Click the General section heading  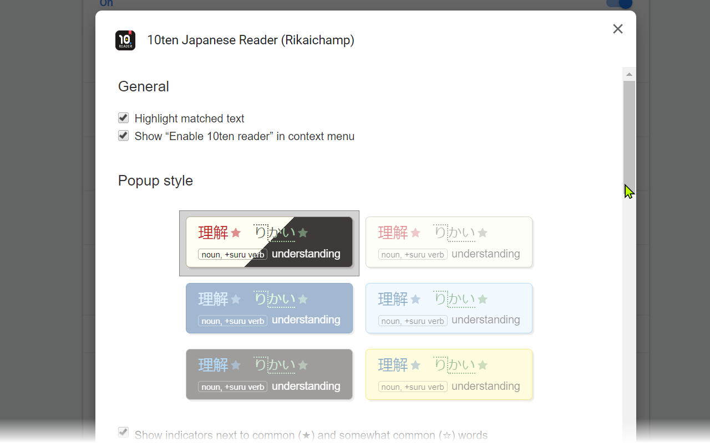point(144,86)
